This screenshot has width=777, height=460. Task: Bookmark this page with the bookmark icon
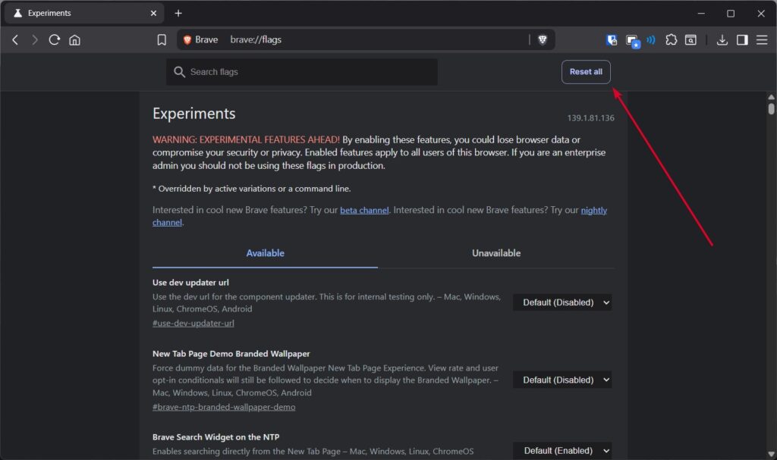[162, 40]
